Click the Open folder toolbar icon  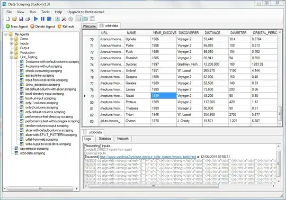[x=14, y=19]
